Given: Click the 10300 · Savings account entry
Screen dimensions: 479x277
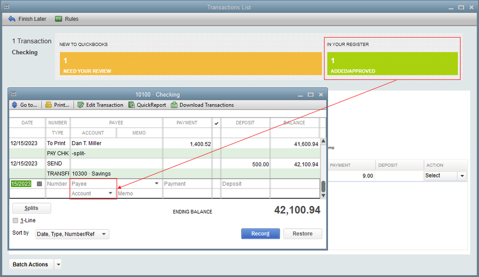Looking at the screenshot, I should (91, 174).
